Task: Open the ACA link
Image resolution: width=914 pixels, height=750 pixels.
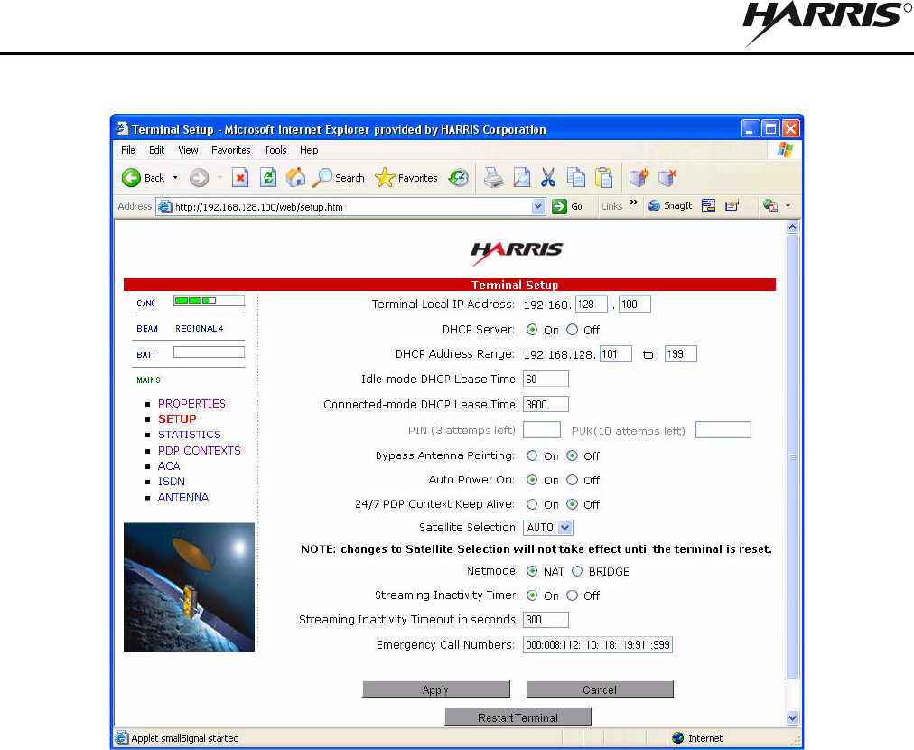Action: pos(169,466)
